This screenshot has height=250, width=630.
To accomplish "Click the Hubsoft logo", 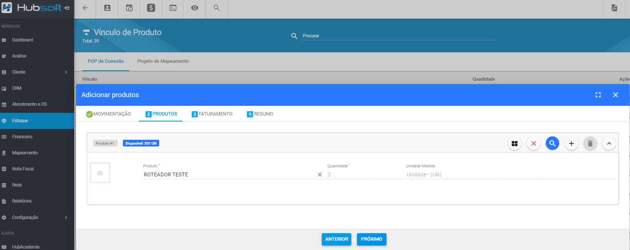I will [32, 7].
